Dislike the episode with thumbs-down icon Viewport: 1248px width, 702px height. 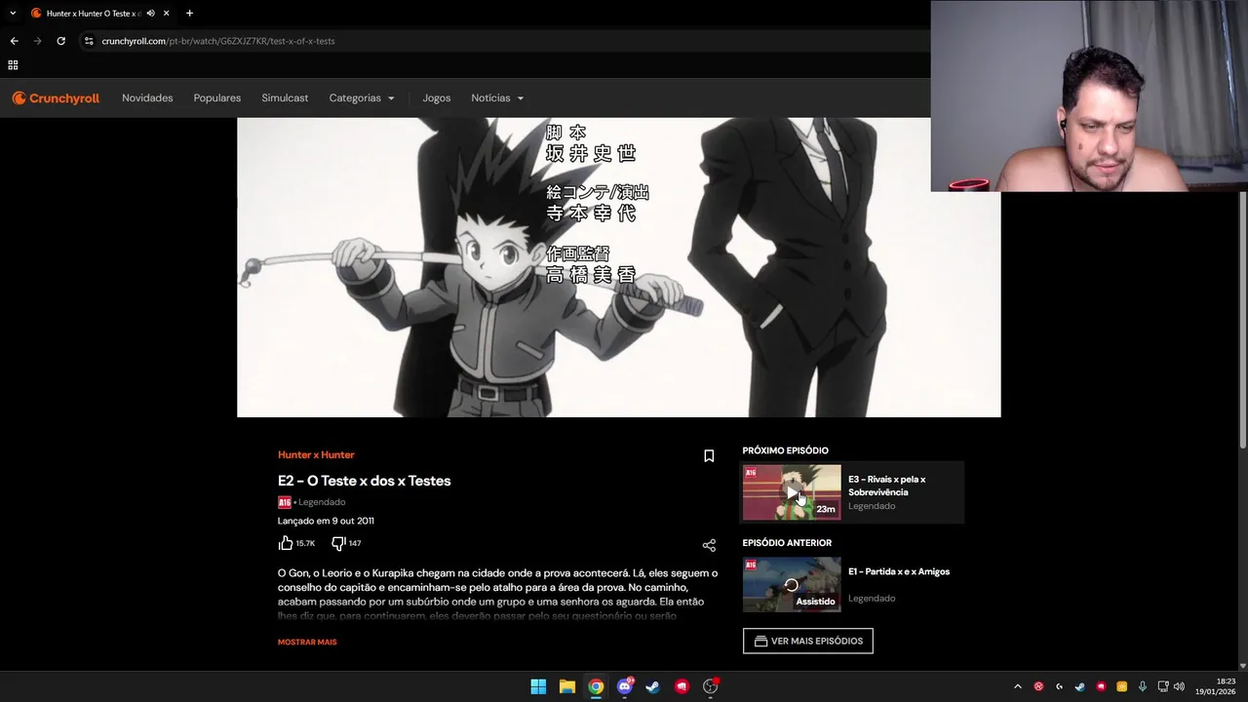click(338, 543)
